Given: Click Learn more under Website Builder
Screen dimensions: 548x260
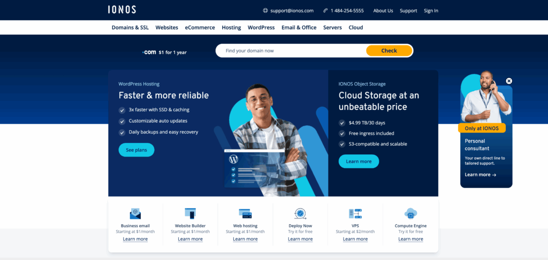Looking at the screenshot, I should click(x=190, y=239).
